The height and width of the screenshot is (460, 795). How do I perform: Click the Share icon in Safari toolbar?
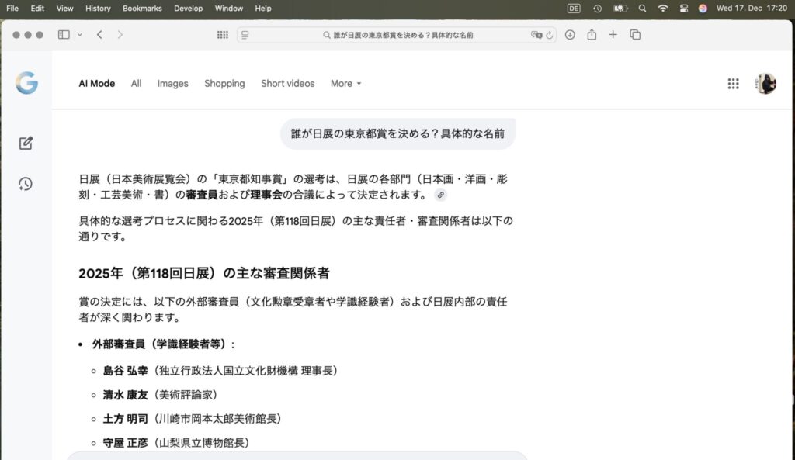click(592, 35)
